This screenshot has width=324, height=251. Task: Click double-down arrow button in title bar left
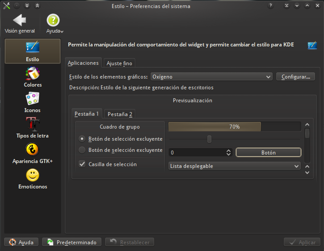[x=27, y=6]
